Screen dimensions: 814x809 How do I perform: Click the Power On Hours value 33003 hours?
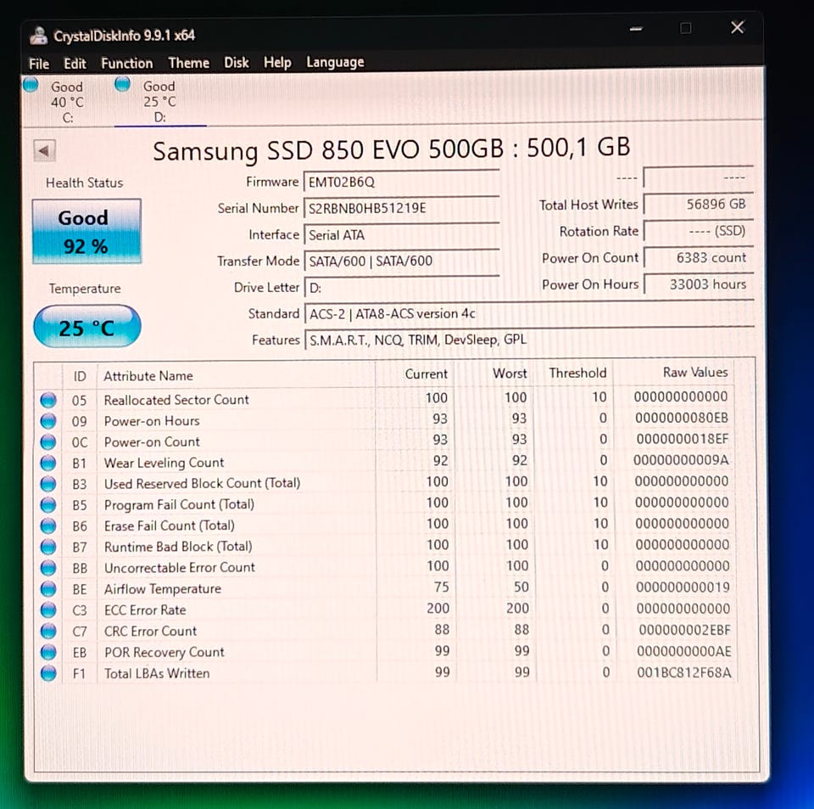tap(699, 284)
